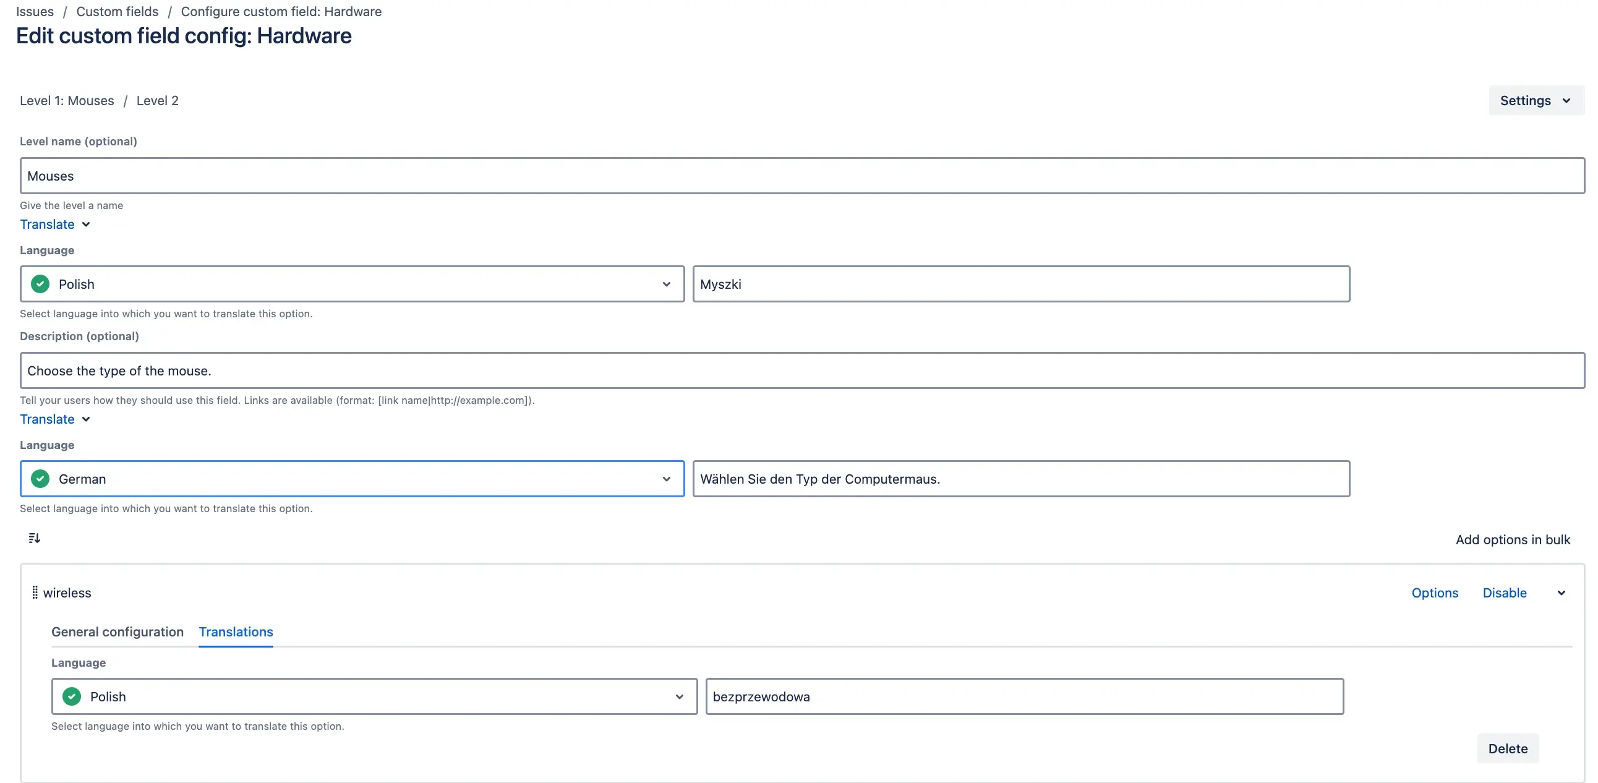Switch to the General configuration tab
The image size is (1598, 783).
click(x=117, y=631)
